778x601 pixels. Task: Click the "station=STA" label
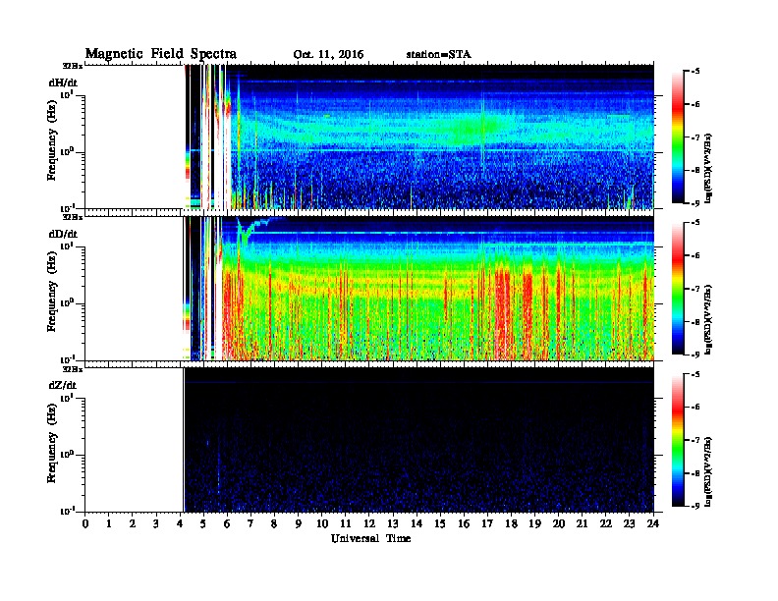click(x=439, y=54)
